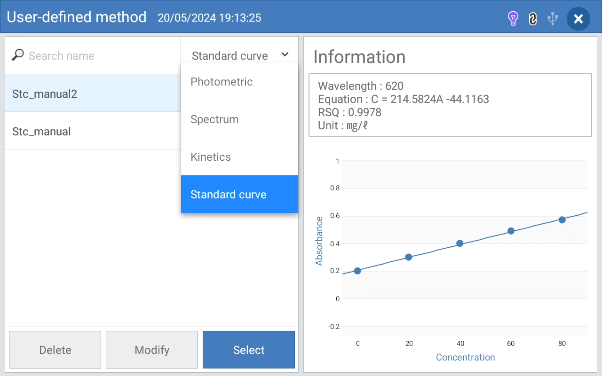Viewport: 602px width, 376px height.
Task: Click the data point at concentration 40
Action: (460, 243)
